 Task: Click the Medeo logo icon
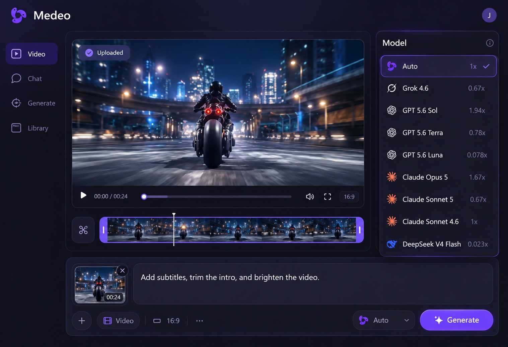pyautogui.click(x=18, y=15)
